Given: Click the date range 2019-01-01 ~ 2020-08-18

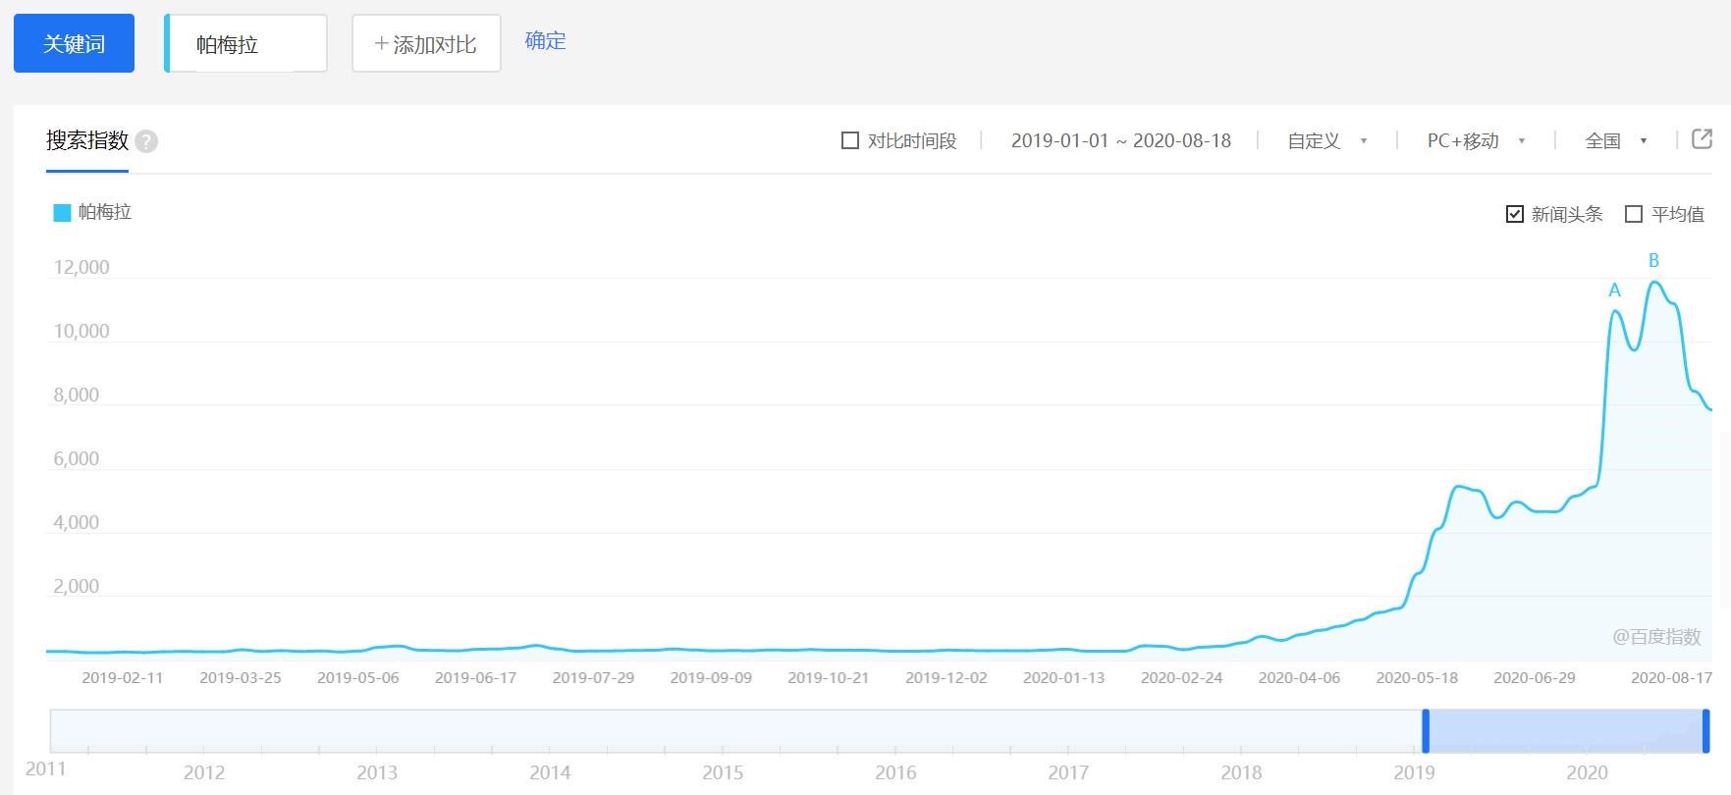Looking at the screenshot, I should pyautogui.click(x=1120, y=141).
